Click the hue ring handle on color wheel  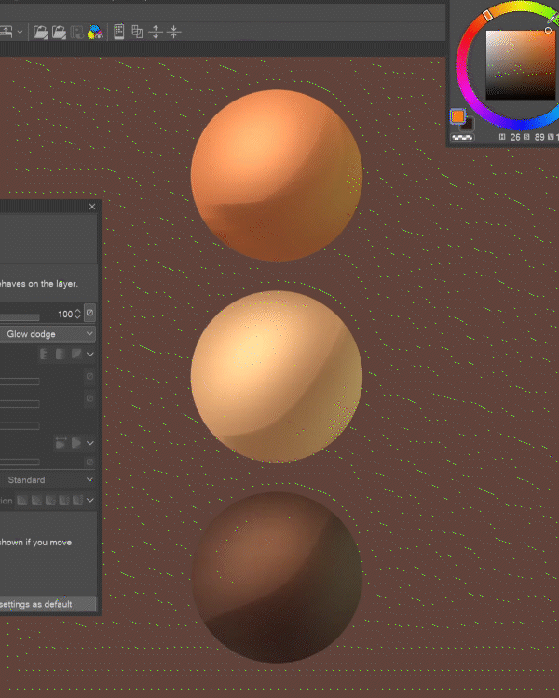(x=487, y=16)
